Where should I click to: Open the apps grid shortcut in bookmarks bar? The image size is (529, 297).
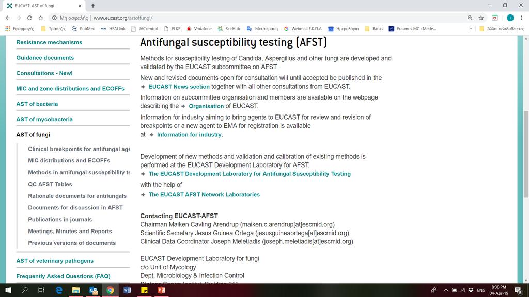[8, 29]
